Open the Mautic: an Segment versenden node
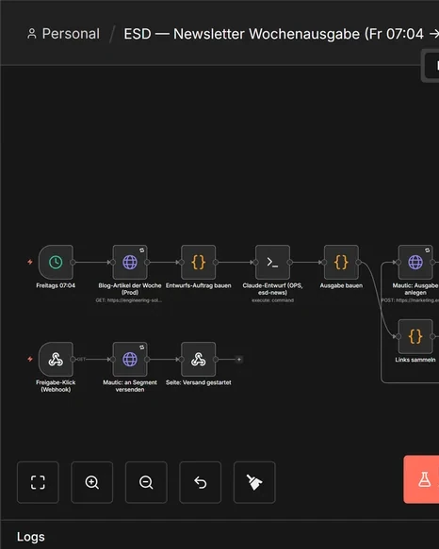Viewport: 439px width, 549px height. pyautogui.click(x=130, y=359)
